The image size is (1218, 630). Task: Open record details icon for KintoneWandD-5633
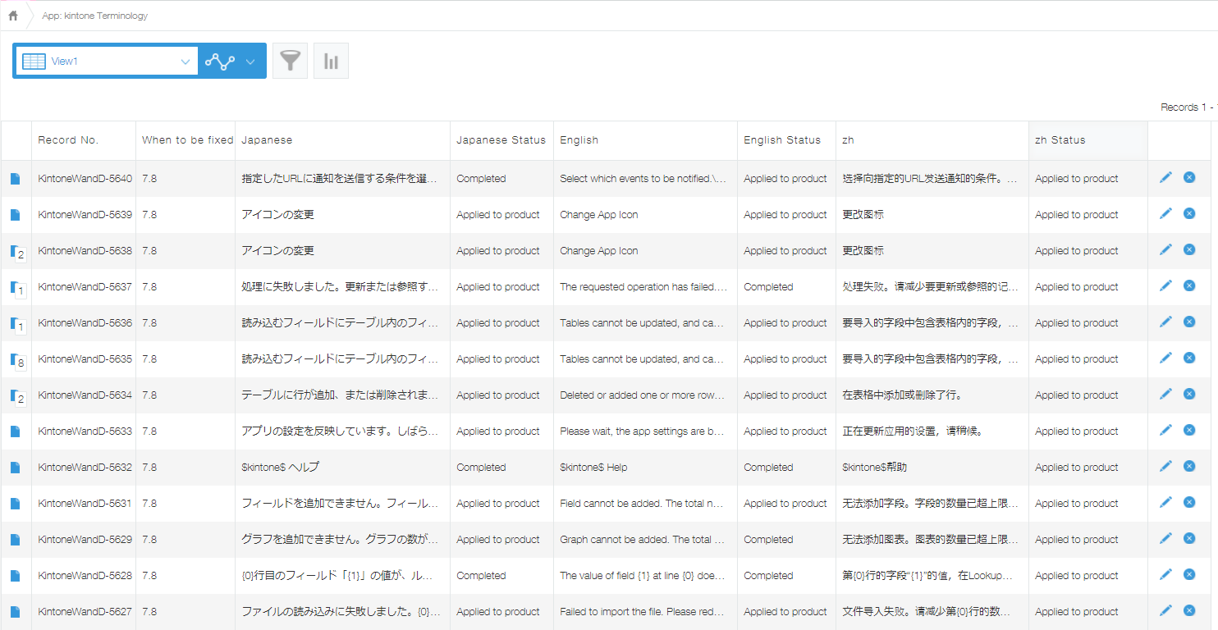coord(15,431)
